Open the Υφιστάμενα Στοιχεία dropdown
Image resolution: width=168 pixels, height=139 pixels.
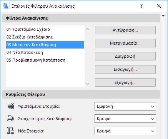(x=125, y=106)
